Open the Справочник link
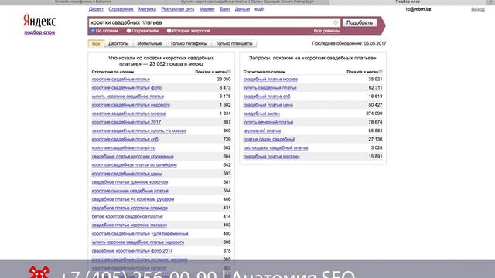 point(121,9)
